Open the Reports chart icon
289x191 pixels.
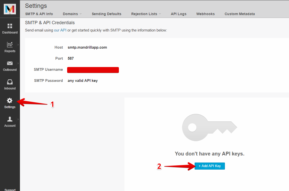pos(10,45)
